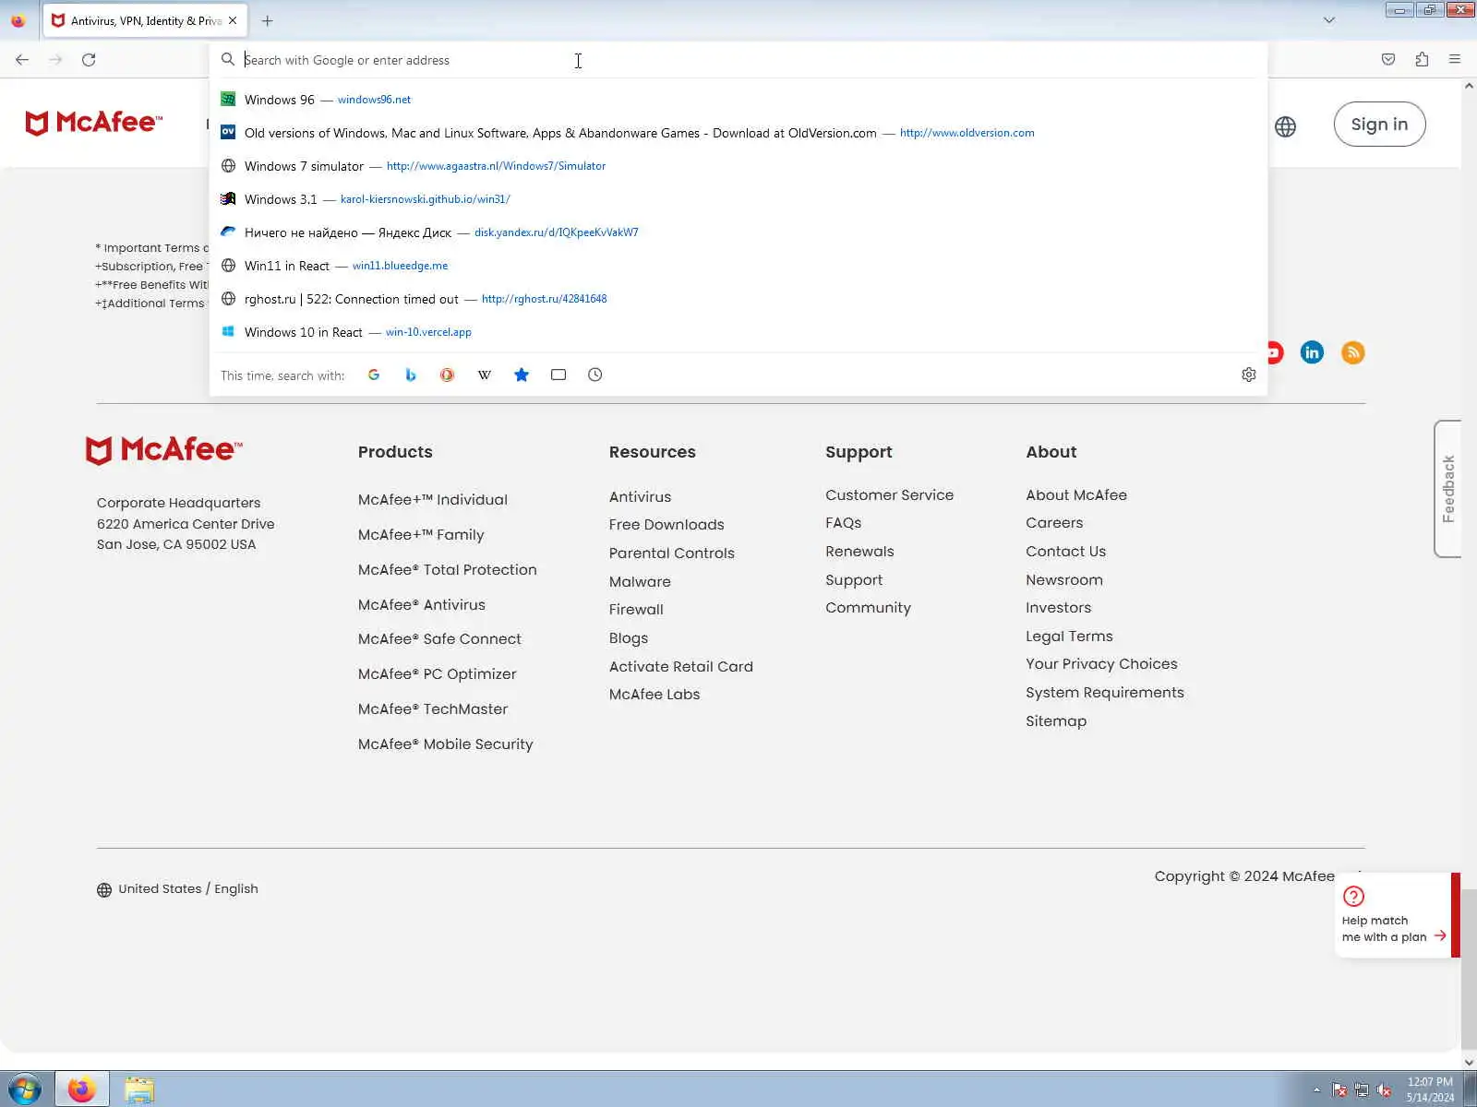Open the McAfee RSS feed icon
The height and width of the screenshot is (1107, 1477).
pyautogui.click(x=1352, y=352)
